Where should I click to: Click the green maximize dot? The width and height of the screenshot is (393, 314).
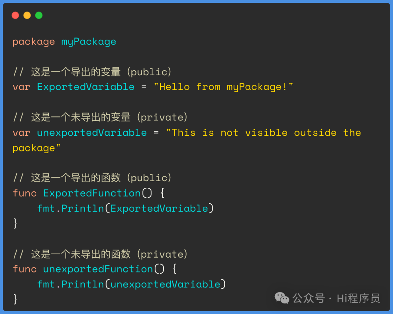(39, 15)
